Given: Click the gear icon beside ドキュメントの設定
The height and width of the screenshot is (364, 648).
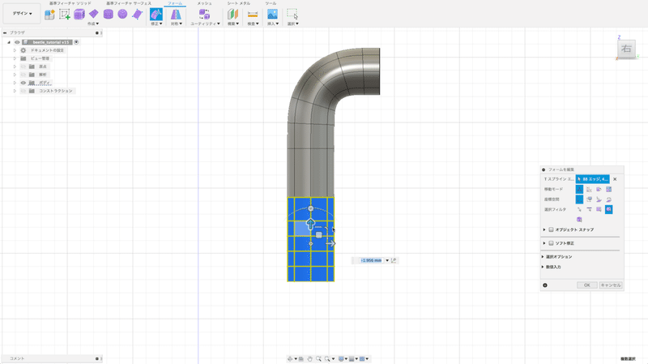Looking at the screenshot, I should [23, 50].
